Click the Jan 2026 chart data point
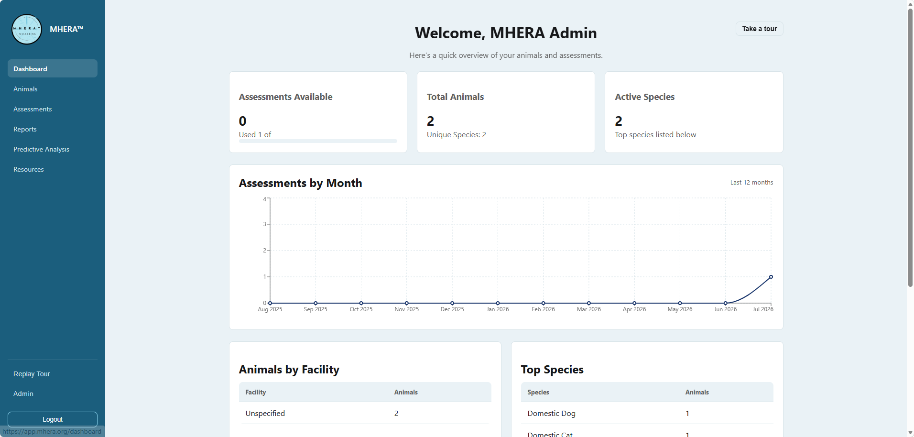Image resolution: width=914 pixels, height=437 pixels. [x=498, y=303]
